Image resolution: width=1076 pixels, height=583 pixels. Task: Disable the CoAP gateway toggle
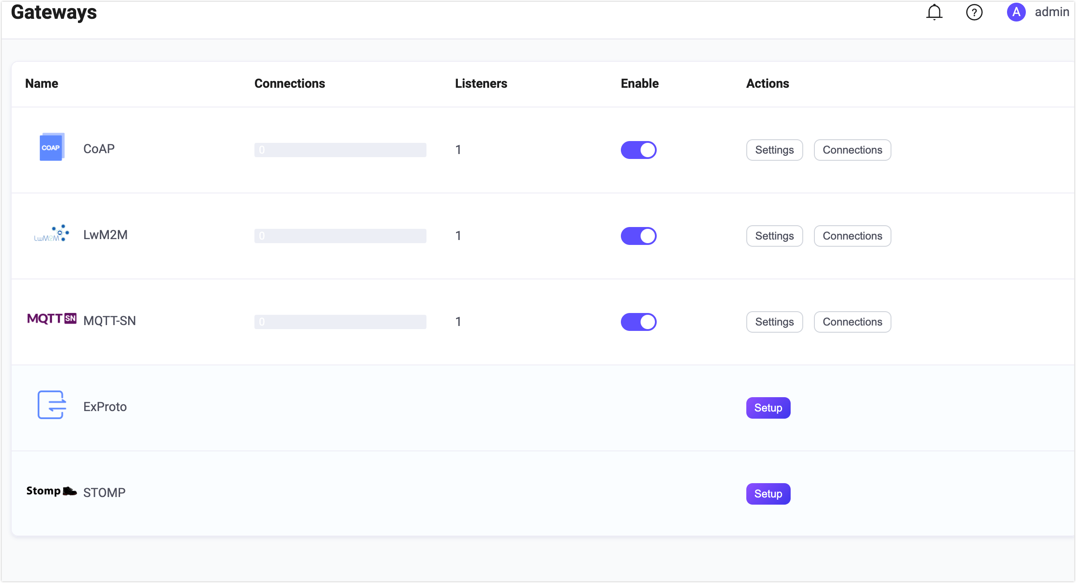pos(638,150)
